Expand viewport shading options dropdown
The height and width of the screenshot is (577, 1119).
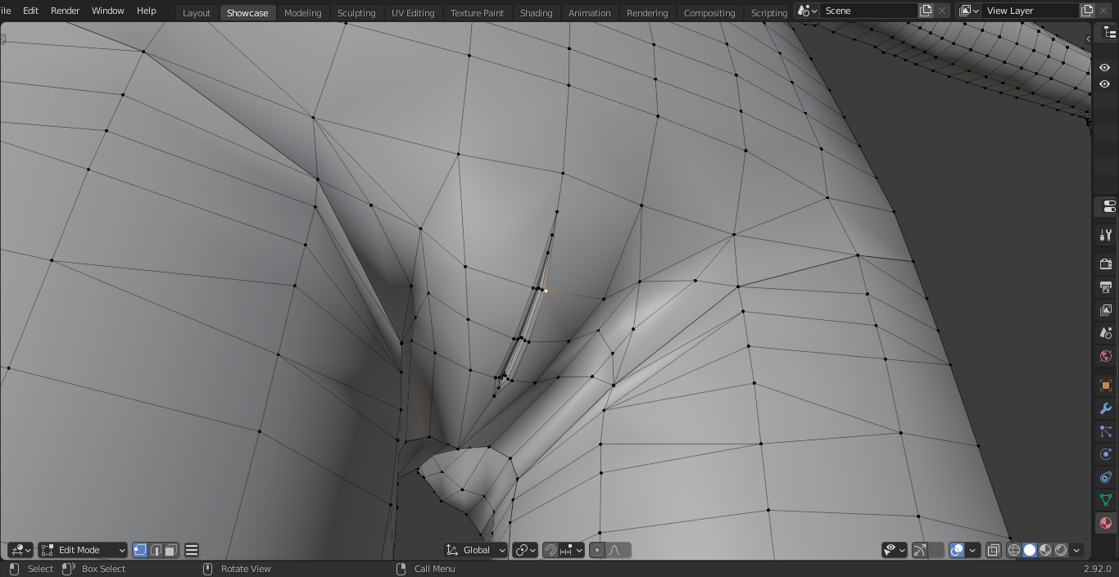1076,550
